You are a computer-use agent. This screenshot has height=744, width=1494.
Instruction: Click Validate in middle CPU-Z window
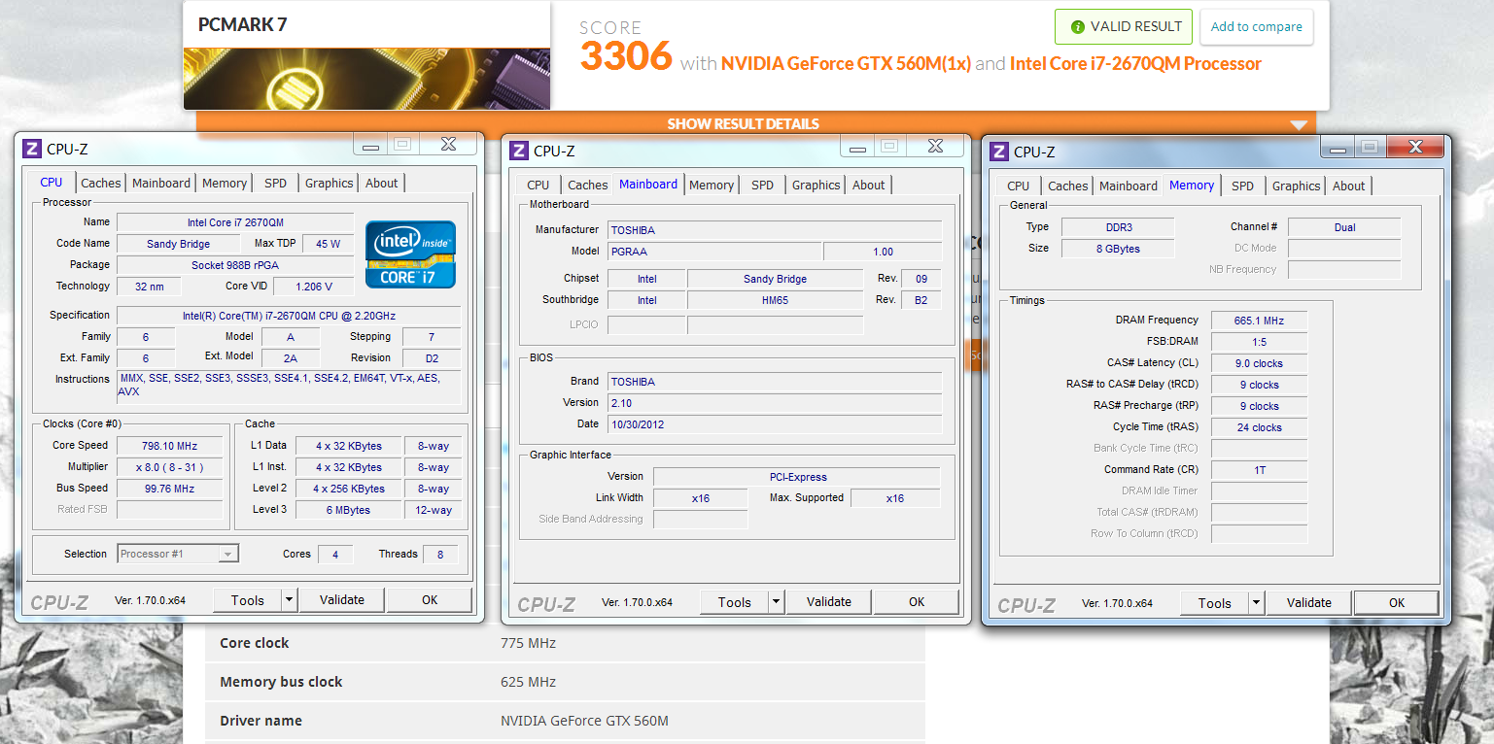coord(829,602)
